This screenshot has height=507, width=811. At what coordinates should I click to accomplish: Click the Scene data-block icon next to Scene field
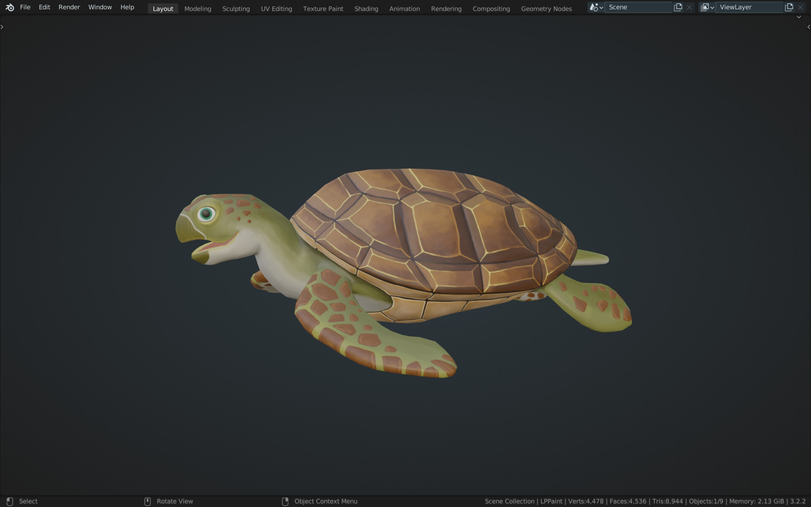click(x=594, y=7)
